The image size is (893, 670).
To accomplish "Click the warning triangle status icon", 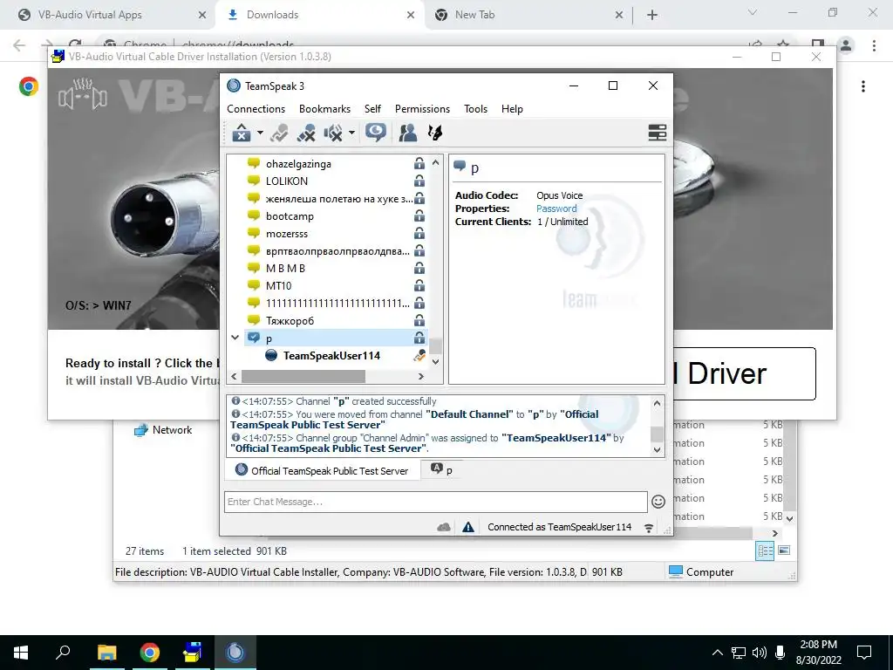I will click(x=468, y=528).
